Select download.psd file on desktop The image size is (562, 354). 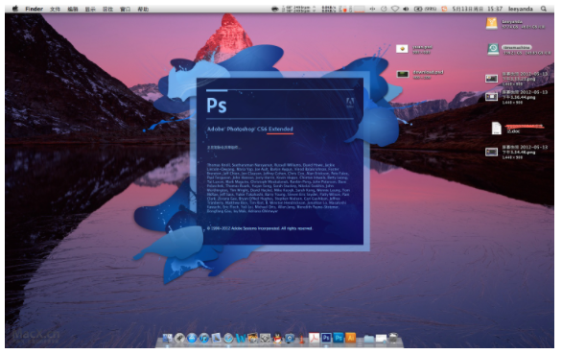click(403, 74)
